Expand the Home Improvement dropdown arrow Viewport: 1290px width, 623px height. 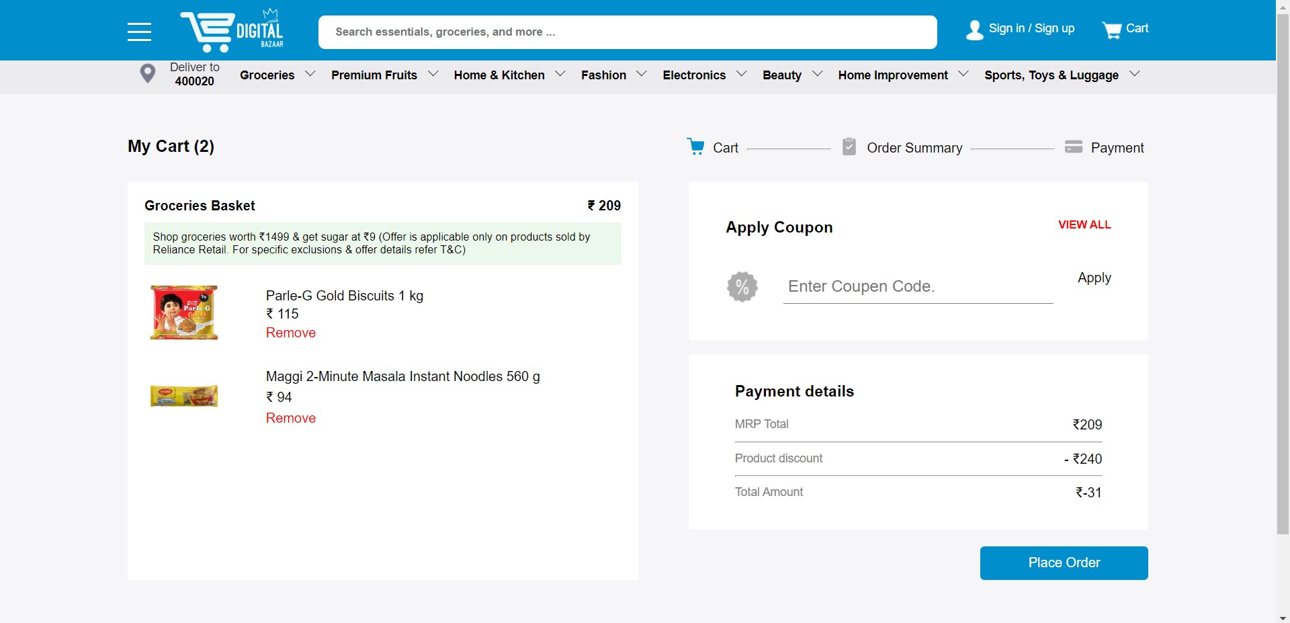click(963, 74)
